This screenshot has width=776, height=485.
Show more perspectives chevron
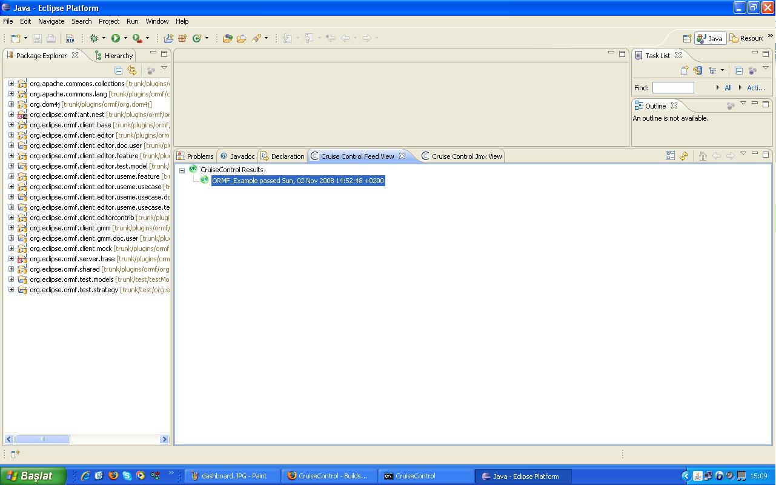tap(771, 36)
